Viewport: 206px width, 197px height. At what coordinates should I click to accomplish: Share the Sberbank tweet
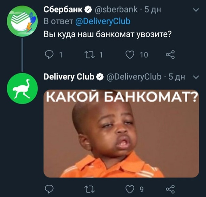pyautogui.click(x=170, y=54)
